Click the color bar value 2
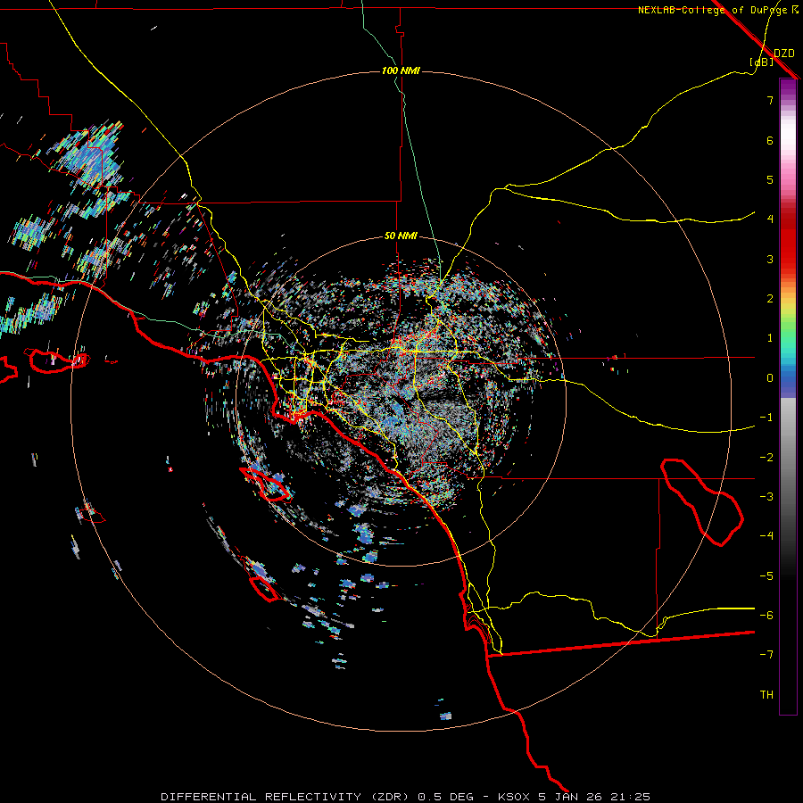This screenshot has width=803, height=803. 770,299
